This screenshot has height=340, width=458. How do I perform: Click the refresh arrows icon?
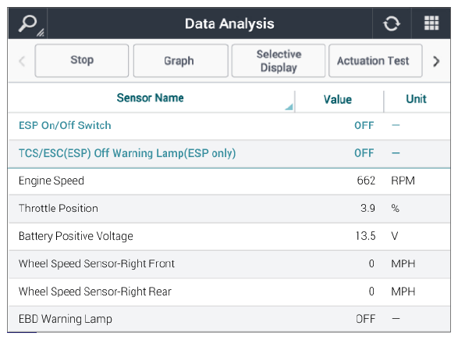392,23
